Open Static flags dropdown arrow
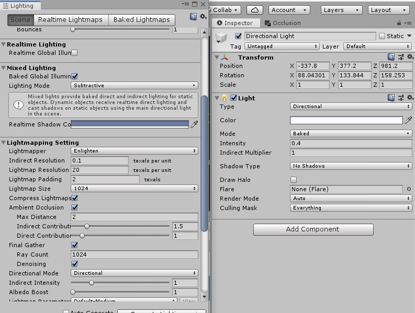The image size is (415, 313). (409, 36)
